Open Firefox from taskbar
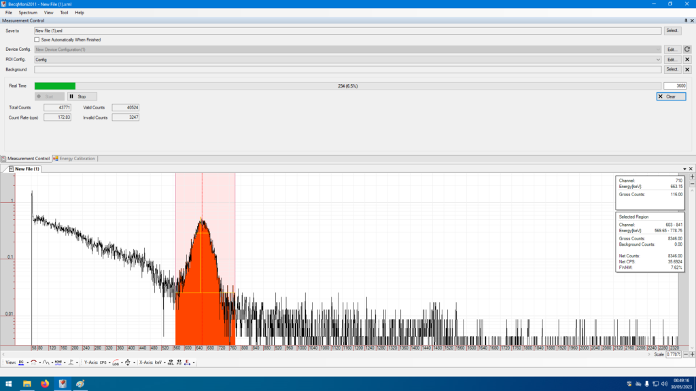696x391 pixels. [45, 384]
